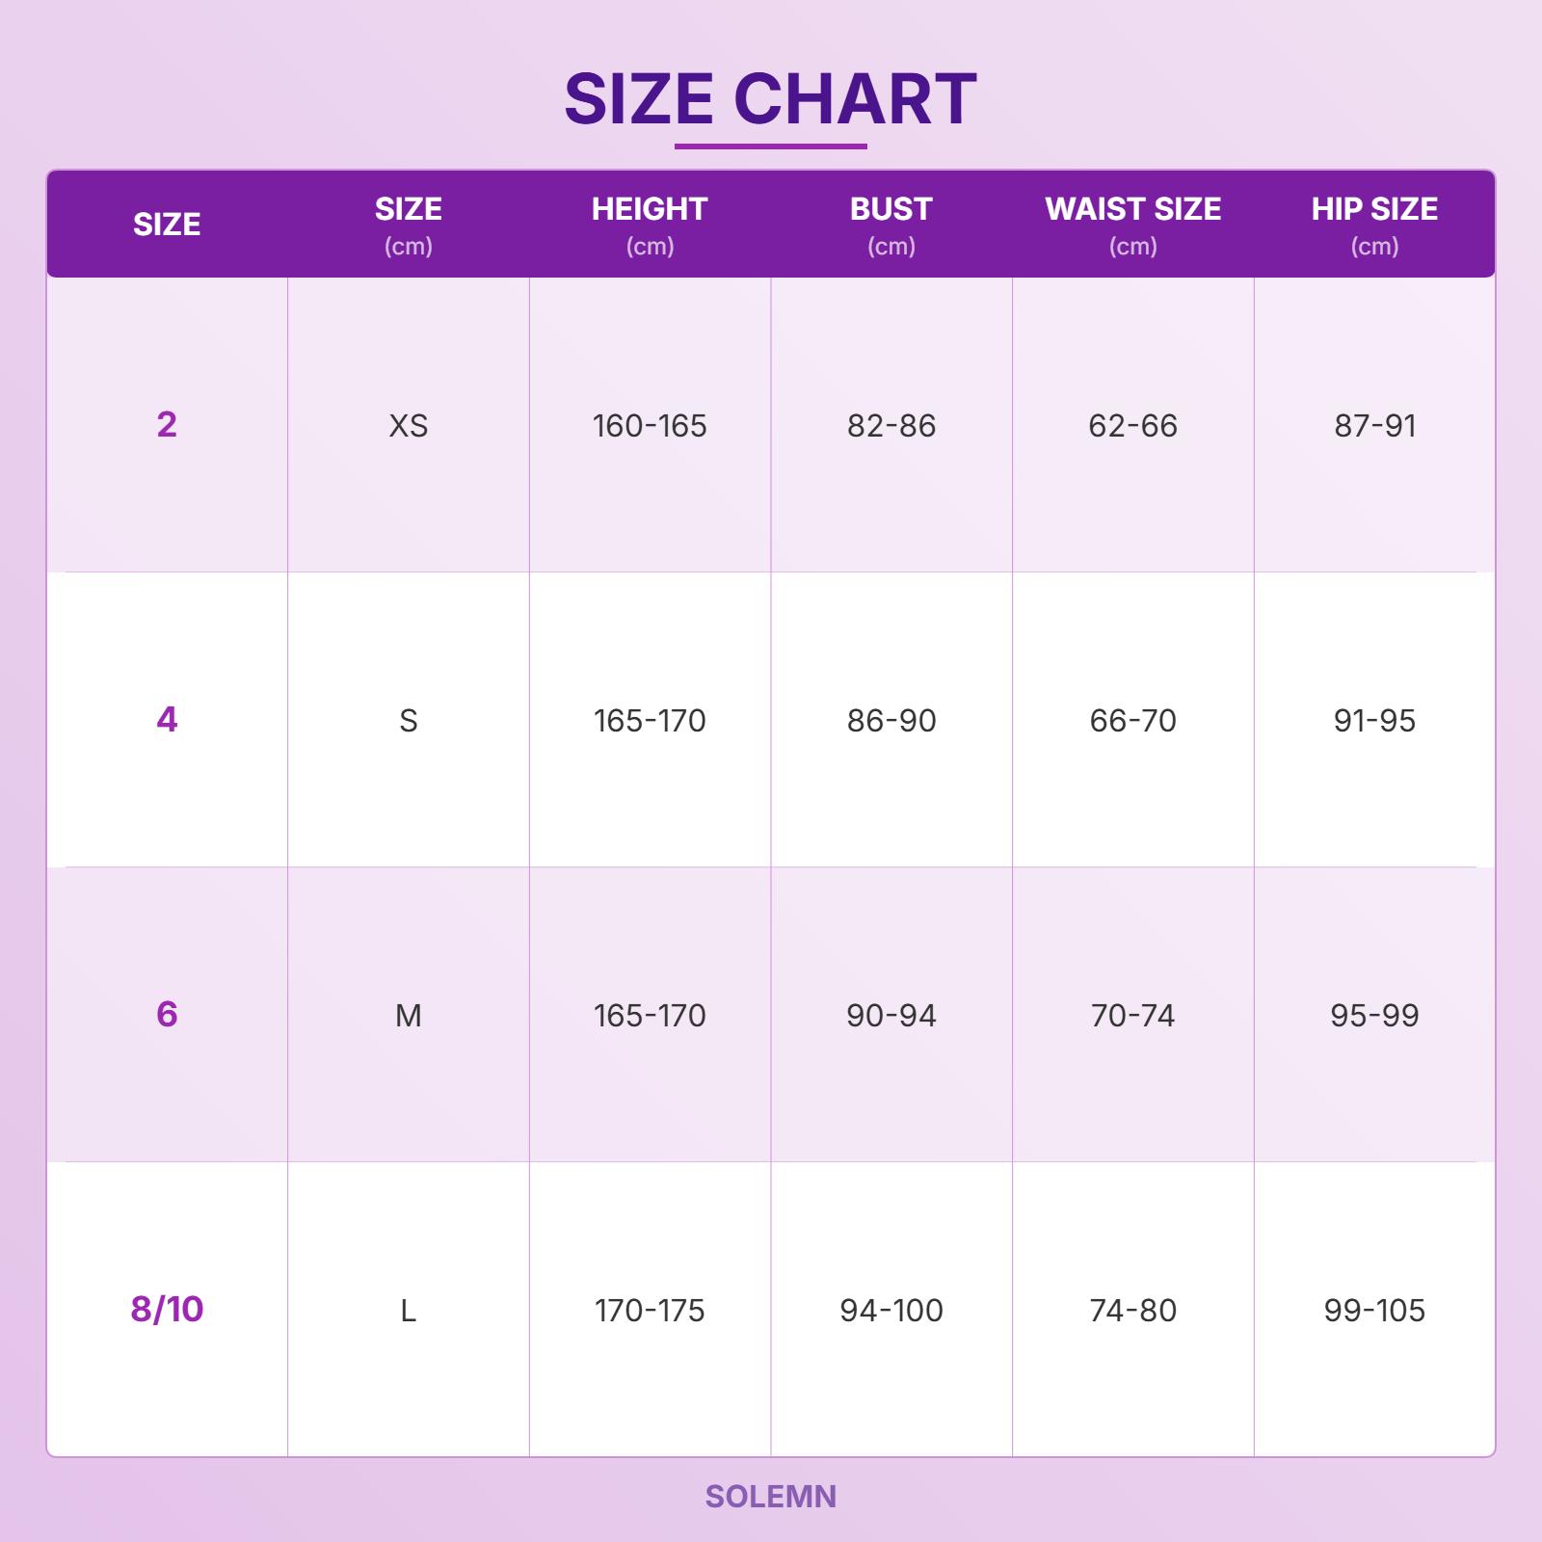Click the WAIST SIZE (cm) column header
This screenshot has height=1542, width=1542.
(1132, 224)
